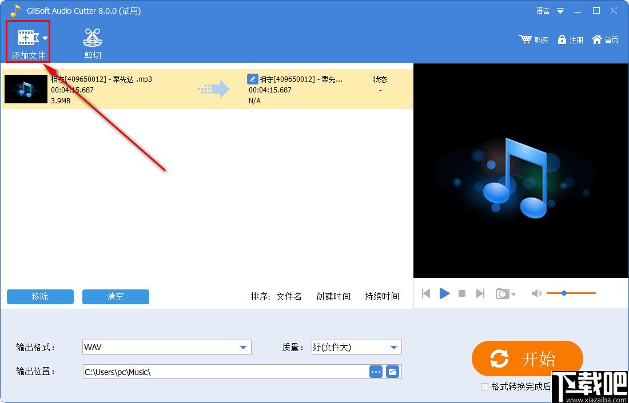This screenshot has height=403, width=629.
Task: Skip to next track in player
Action: point(480,293)
